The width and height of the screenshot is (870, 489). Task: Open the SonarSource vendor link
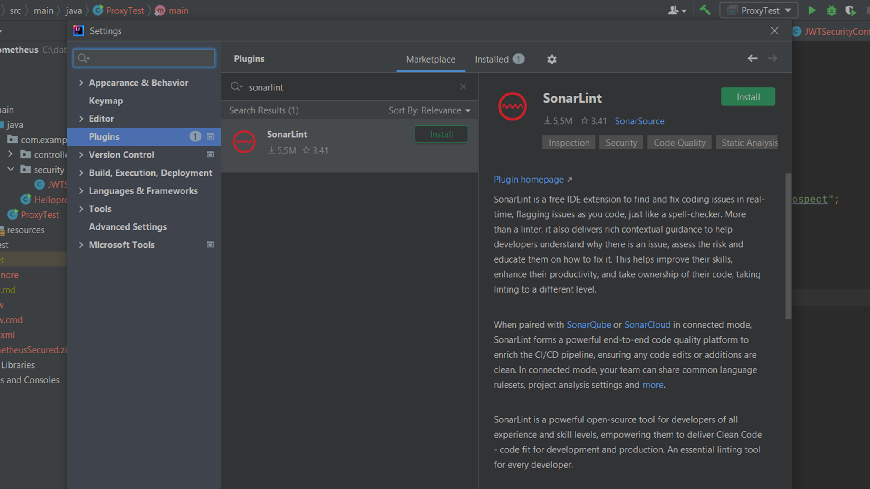pyautogui.click(x=639, y=121)
